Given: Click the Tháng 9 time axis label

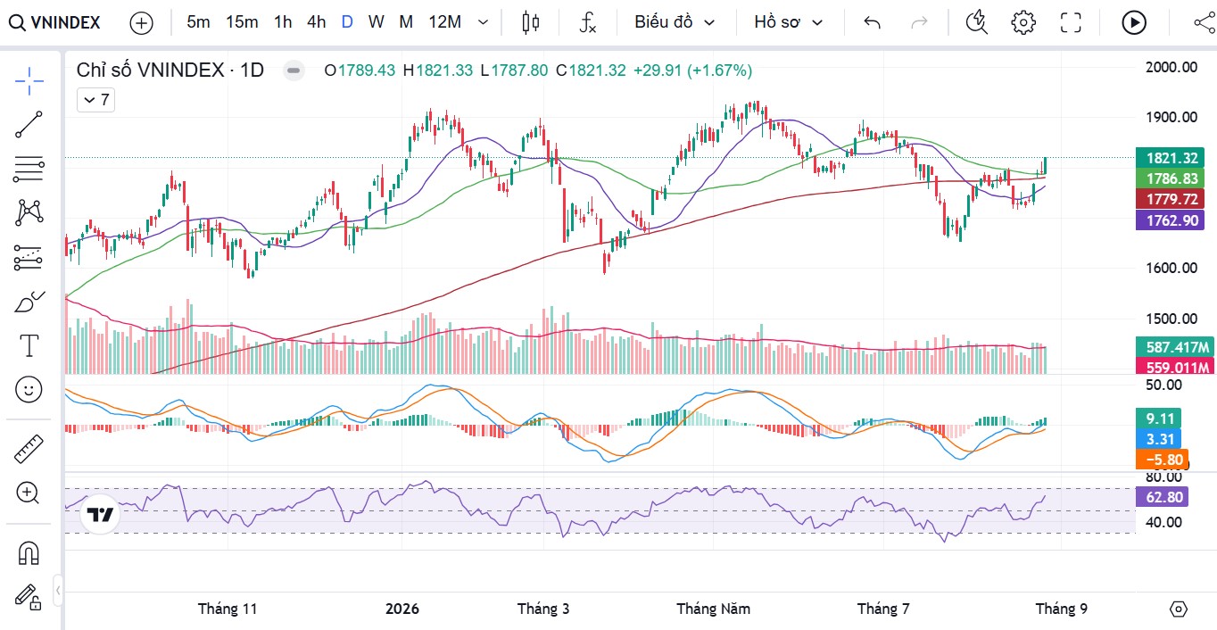Looking at the screenshot, I should click(1061, 609).
